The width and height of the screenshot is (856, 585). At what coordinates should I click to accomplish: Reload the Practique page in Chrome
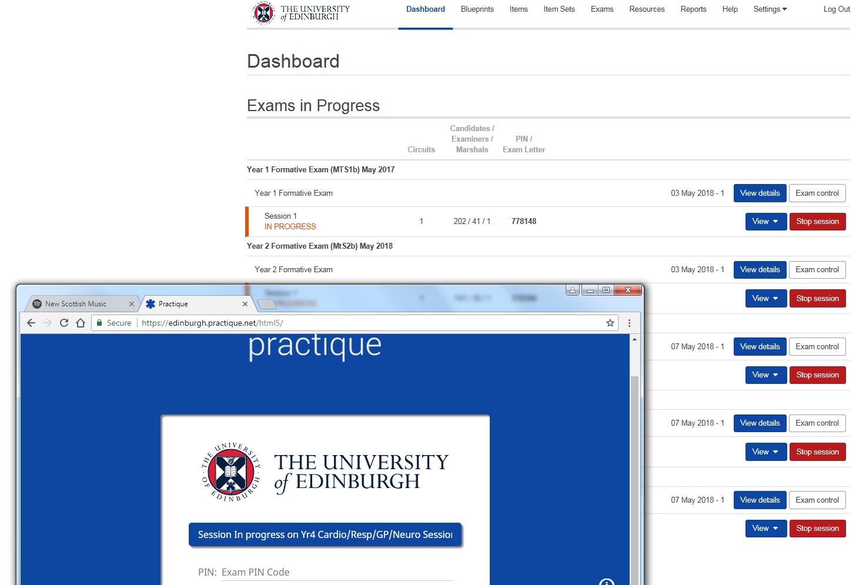point(64,323)
